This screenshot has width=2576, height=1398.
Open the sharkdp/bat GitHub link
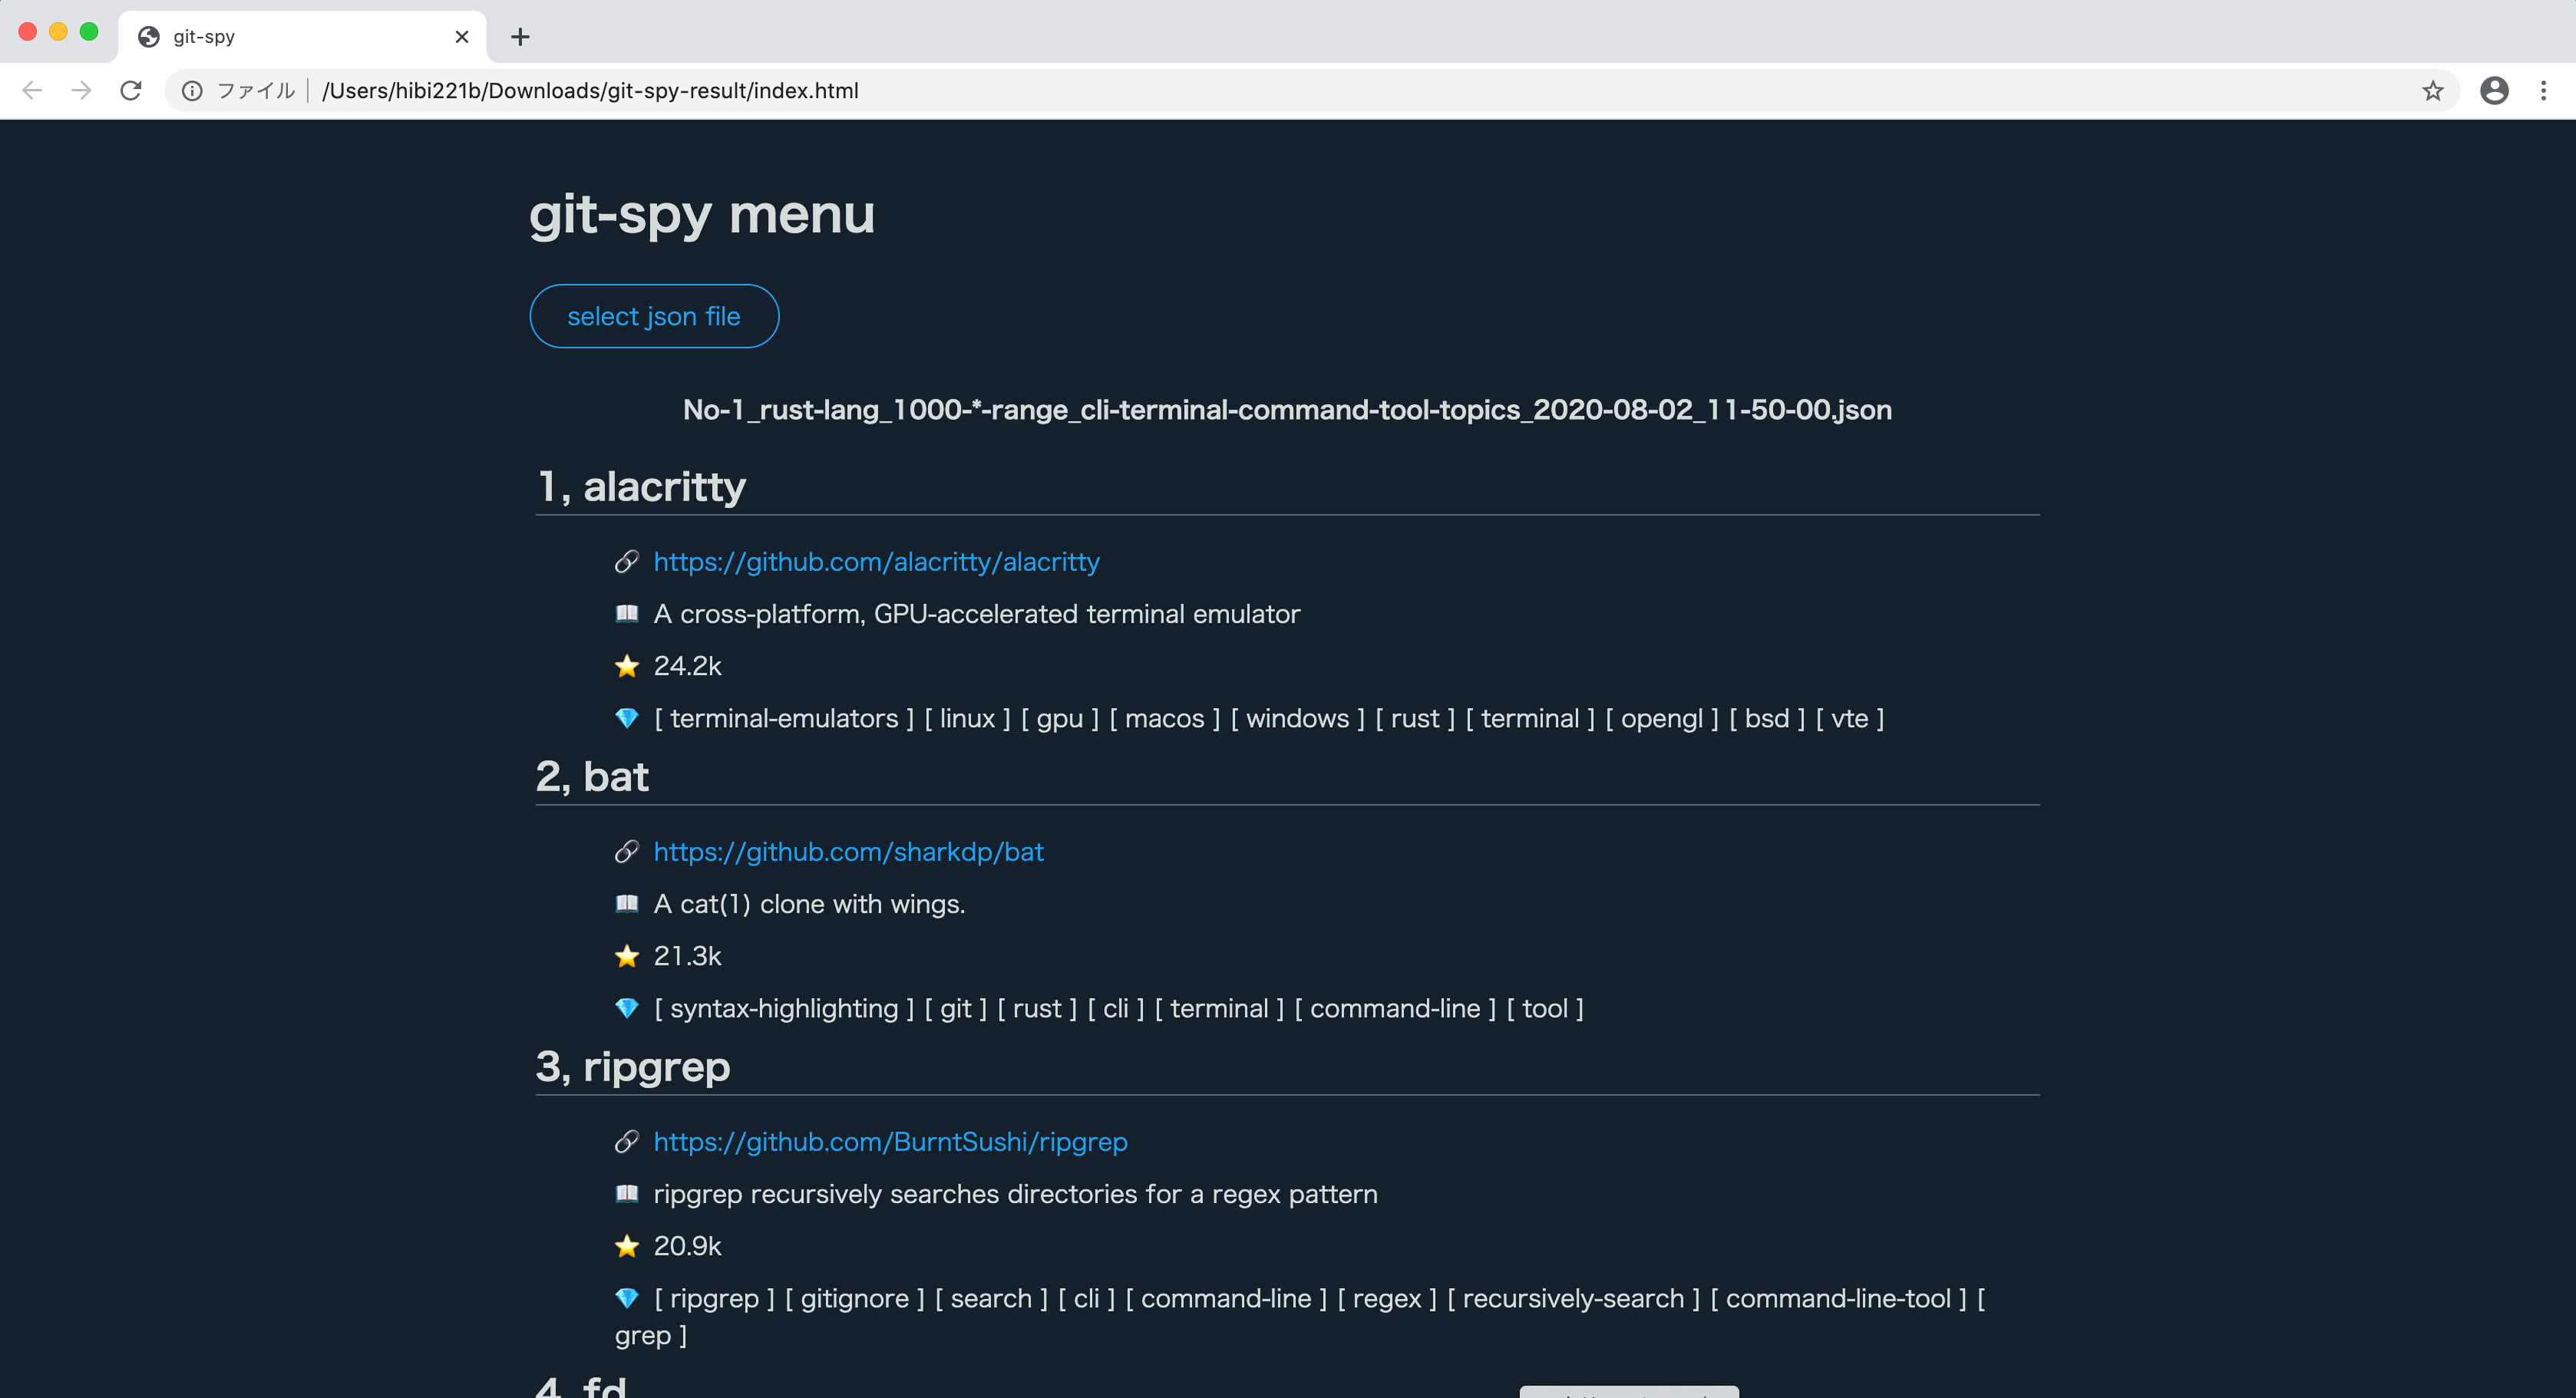[x=848, y=852]
